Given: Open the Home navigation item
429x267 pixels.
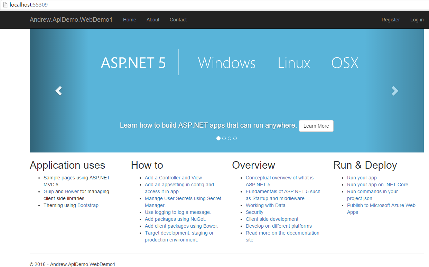Looking at the screenshot, I should pos(129,20).
